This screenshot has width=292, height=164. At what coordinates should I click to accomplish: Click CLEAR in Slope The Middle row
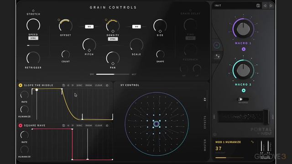99,85
